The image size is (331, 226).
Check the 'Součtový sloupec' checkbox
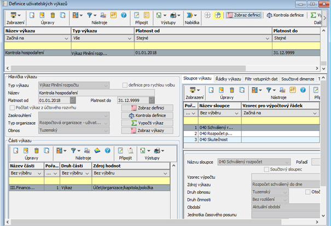266,170
